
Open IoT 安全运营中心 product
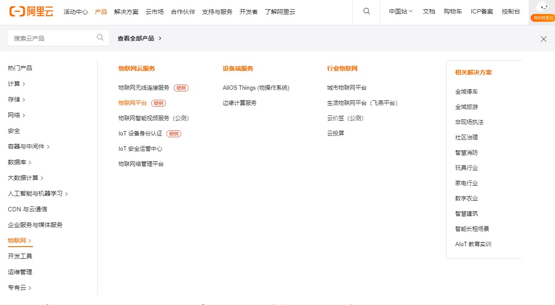pyautogui.click(x=140, y=149)
